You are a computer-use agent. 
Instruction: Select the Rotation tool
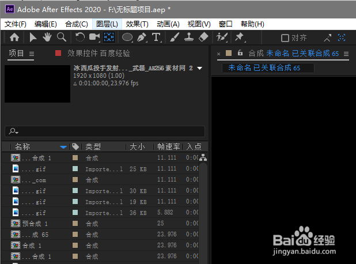(x=80, y=37)
